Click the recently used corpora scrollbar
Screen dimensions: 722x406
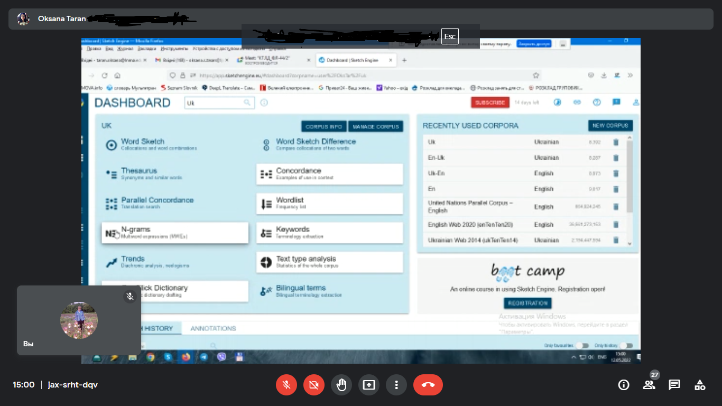pyautogui.click(x=630, y=177)
